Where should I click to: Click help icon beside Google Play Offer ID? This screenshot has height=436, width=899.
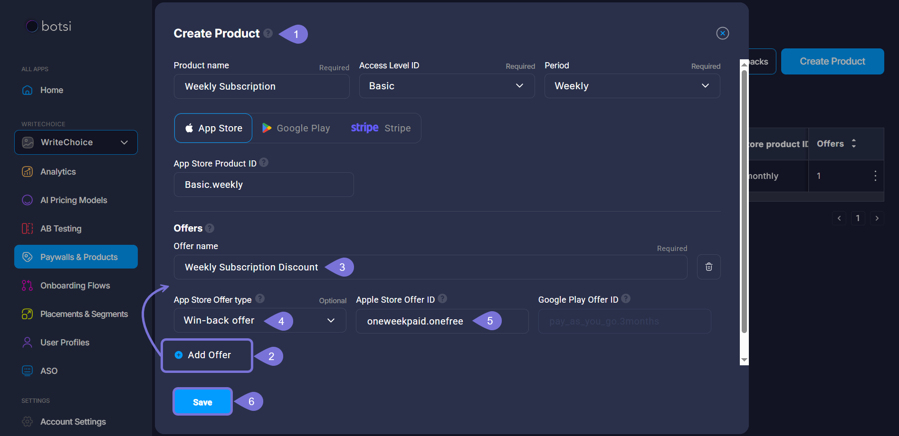pyautogui.click(x=626, y=298)
